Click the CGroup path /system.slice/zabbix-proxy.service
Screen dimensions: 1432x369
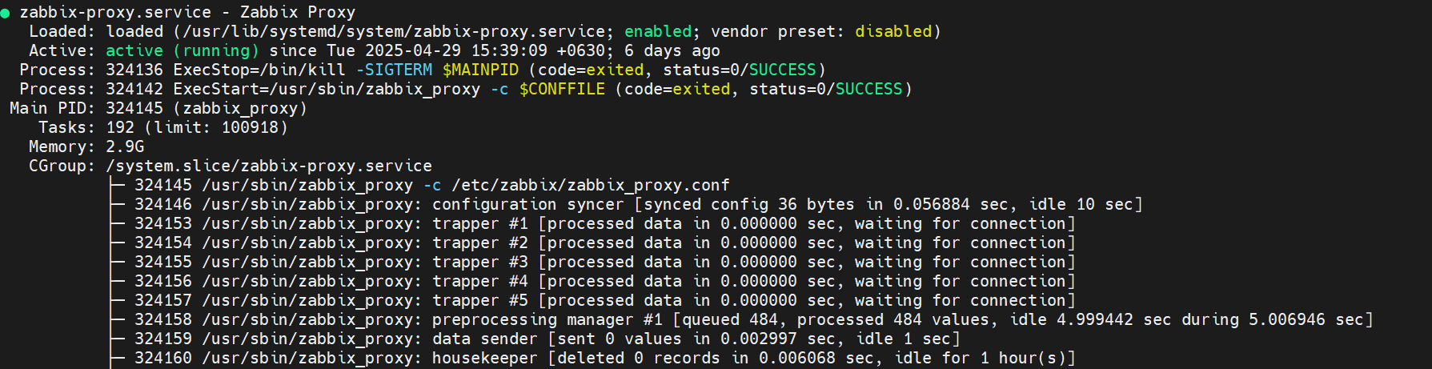coord(269,166)
